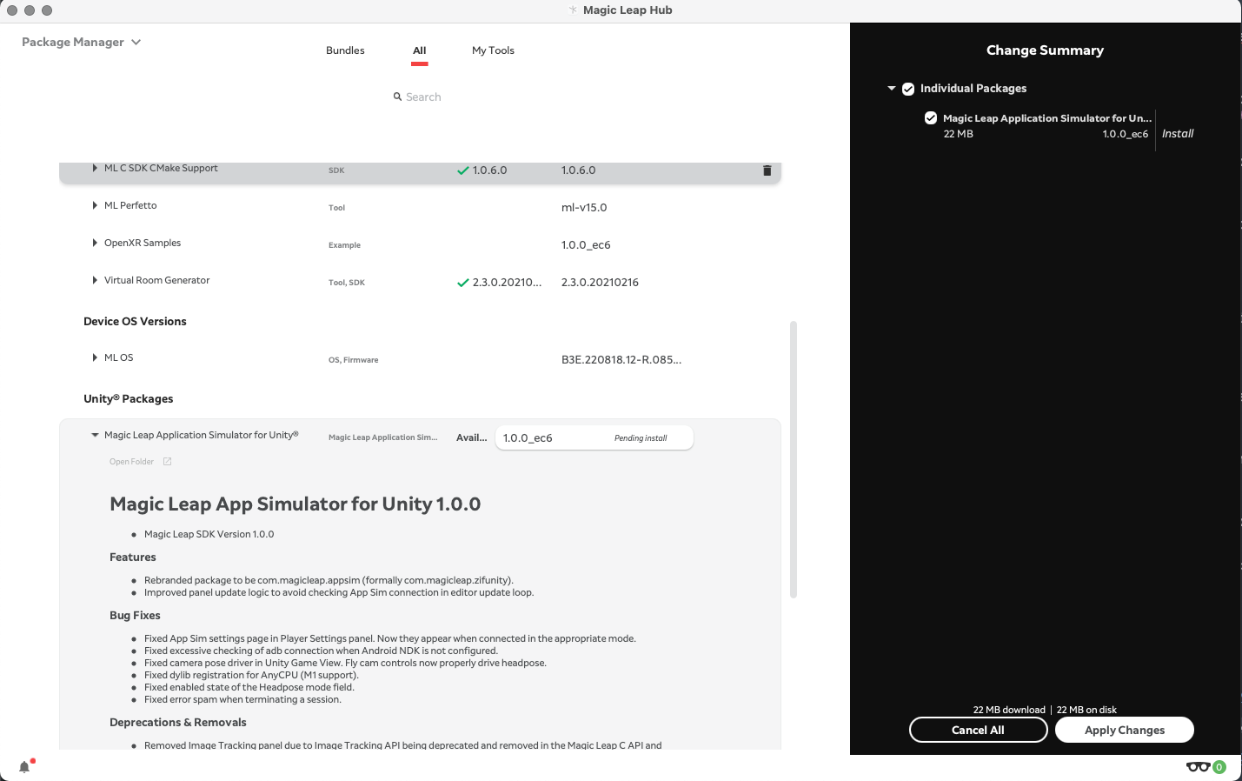Click the green checkmark next to 1.0.6.0
This screenshot has height=781, width=1242.
coord(462,170)
